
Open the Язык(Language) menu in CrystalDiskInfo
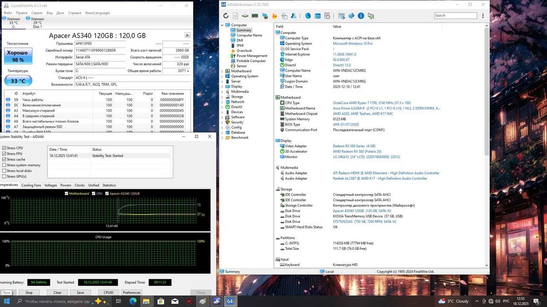coord(97,13)
